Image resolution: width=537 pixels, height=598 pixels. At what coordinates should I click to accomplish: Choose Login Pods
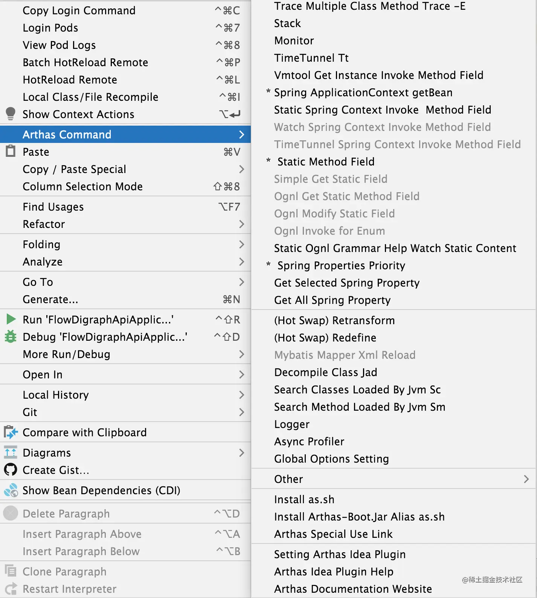click(x=125, y=28)
